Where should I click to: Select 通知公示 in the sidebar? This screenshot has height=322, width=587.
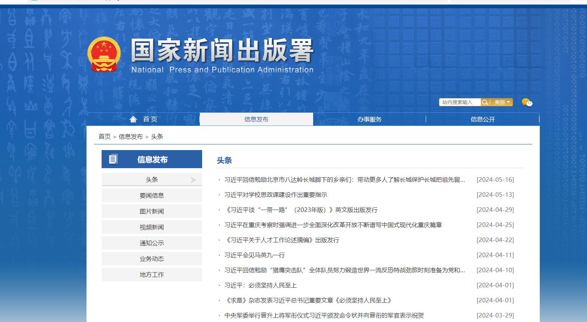click(152, 243)
